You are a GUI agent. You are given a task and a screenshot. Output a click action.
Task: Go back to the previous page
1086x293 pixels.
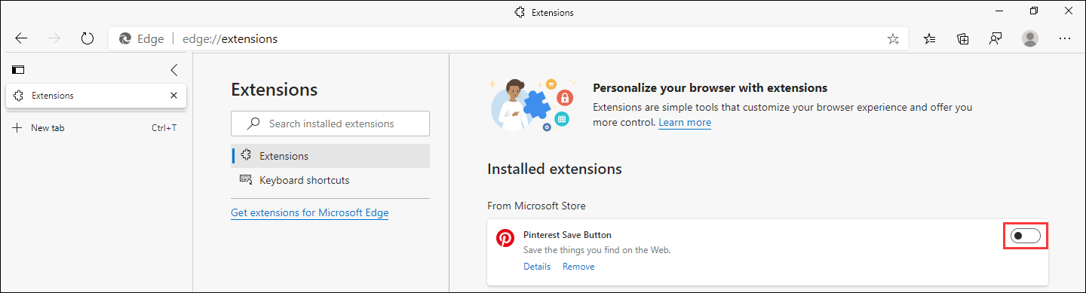(x=21, y=38)
